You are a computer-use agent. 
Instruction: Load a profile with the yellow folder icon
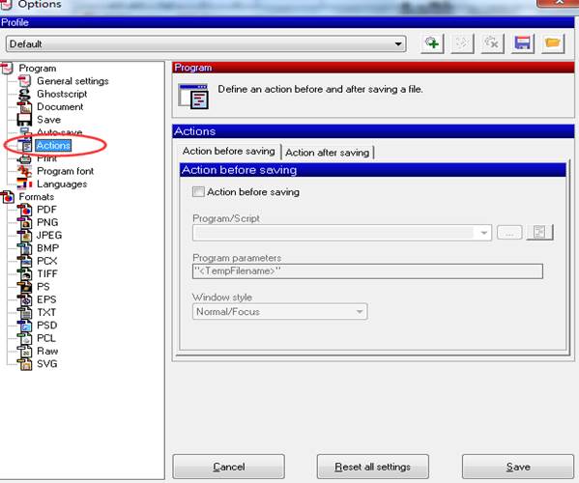[x=553, y=43]
